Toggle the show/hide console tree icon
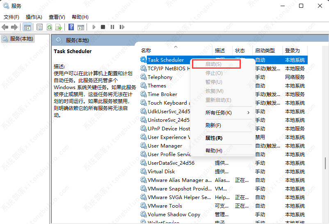The width and height of the screenshot is (329, 224). pyautogui.click(x=27, y=27)
